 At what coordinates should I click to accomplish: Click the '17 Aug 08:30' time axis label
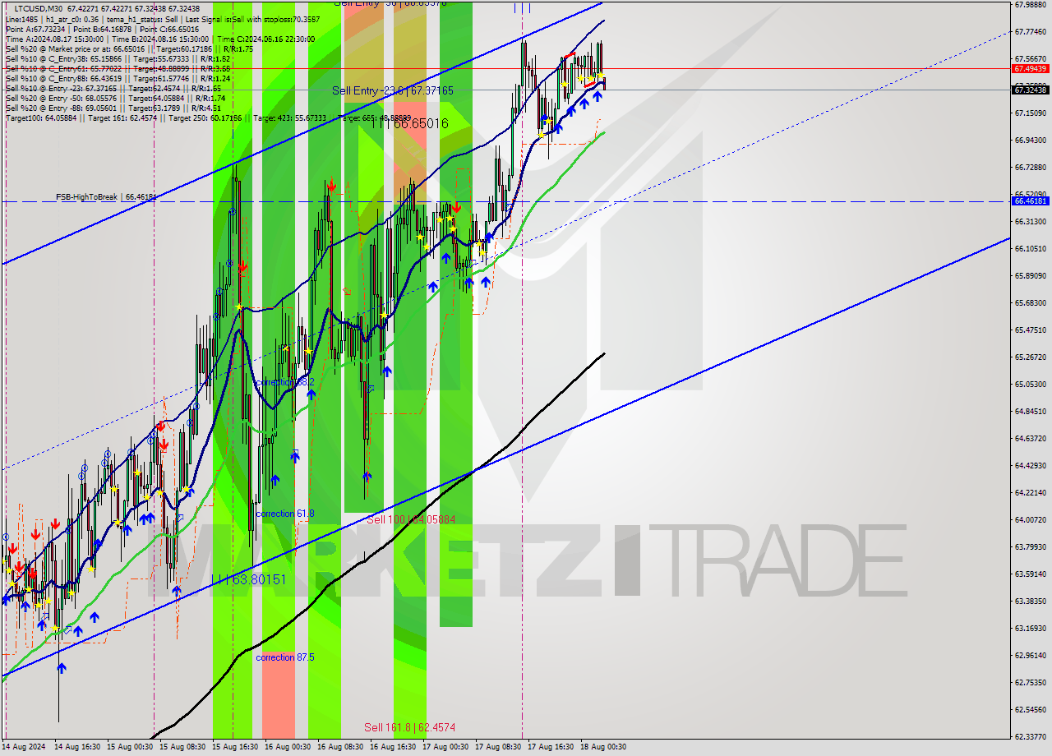pos(499,747)
